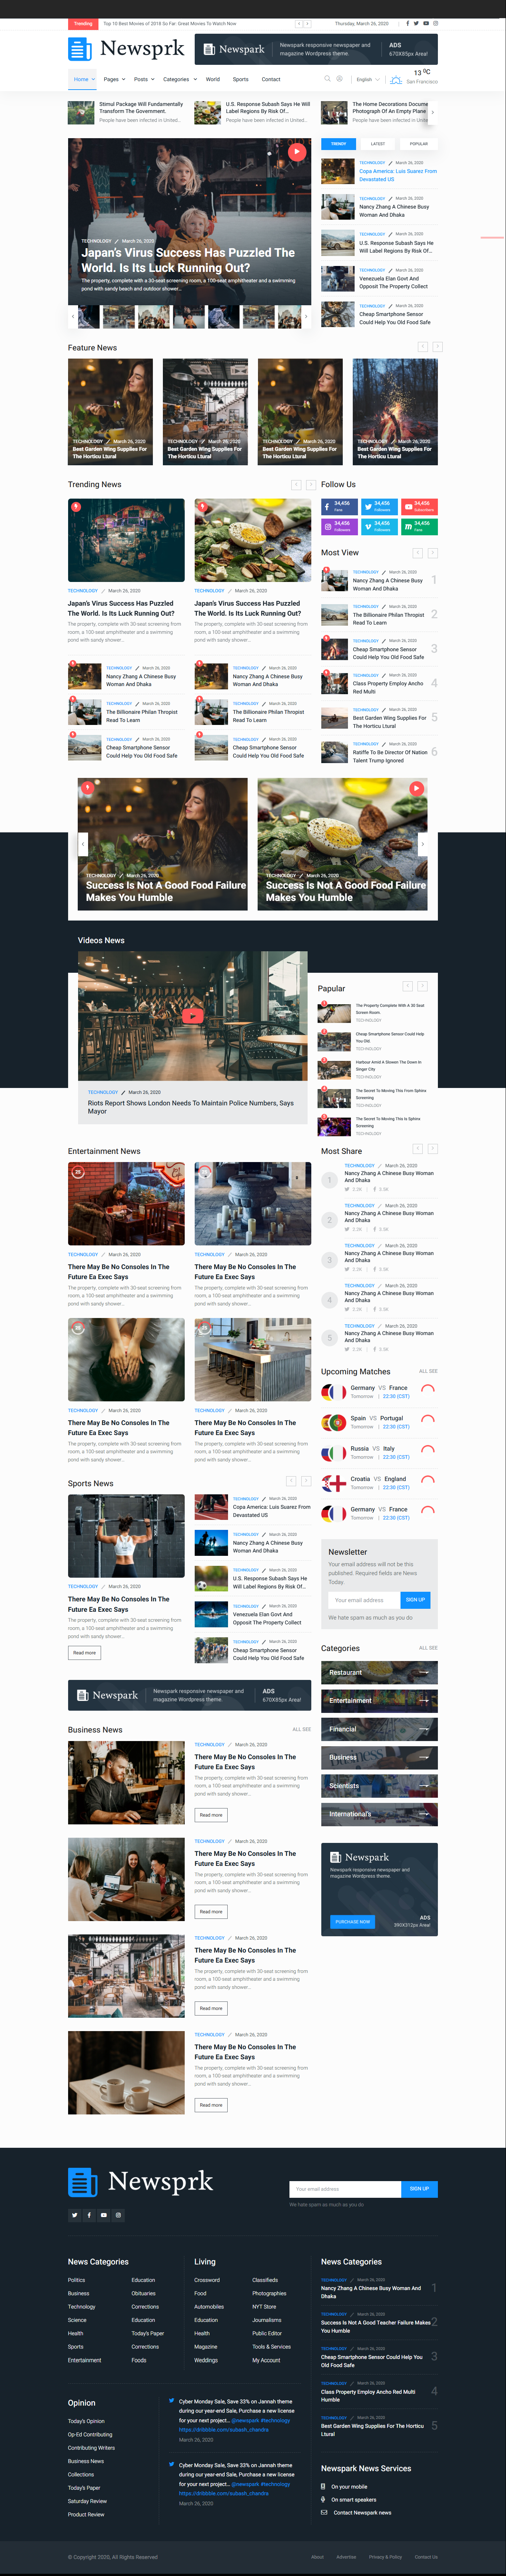Open the Contact menu item
The image size is (506, 2576).
pos(271,79)
